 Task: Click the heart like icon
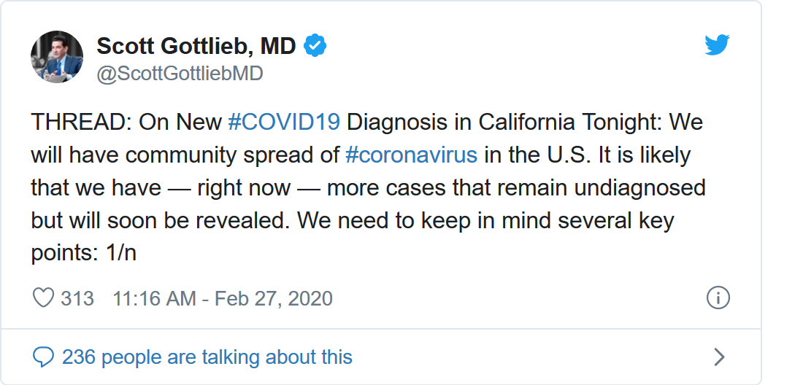(44, 298)
